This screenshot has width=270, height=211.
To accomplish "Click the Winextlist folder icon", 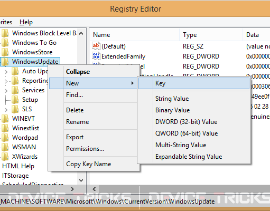I will coord(5,128).
